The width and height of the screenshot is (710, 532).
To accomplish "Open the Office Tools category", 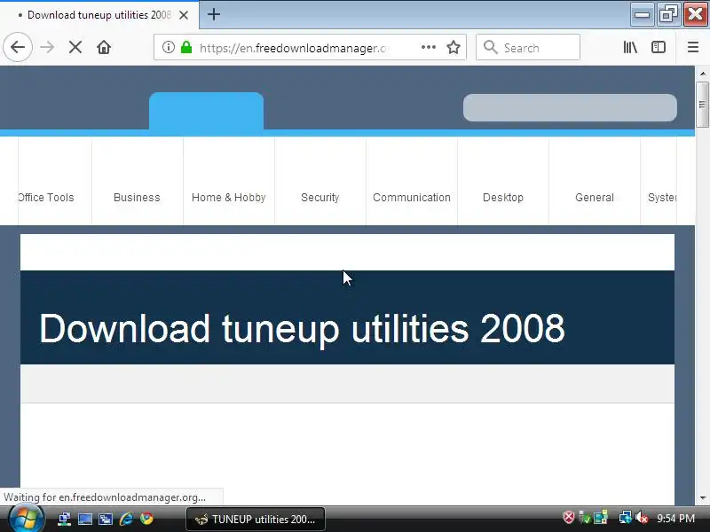I will click(x=46, y=197).
